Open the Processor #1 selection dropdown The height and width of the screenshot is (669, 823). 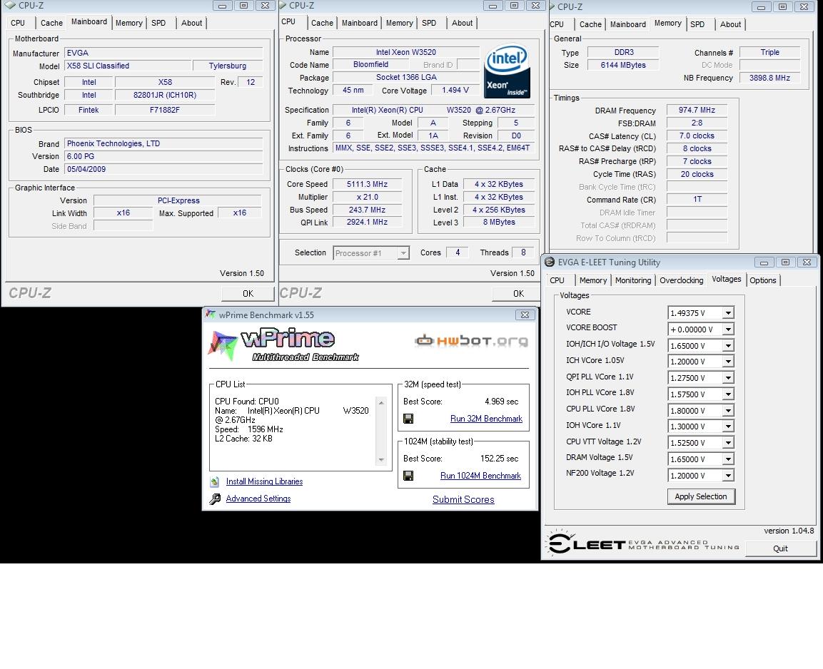tap(403, 253)
